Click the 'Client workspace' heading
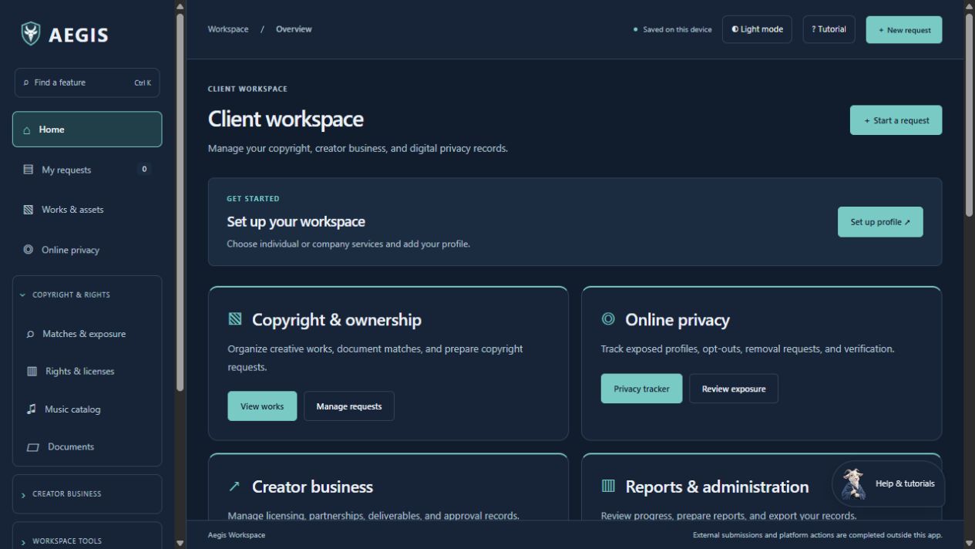975x549 pixels. click(x=286, y=119)
